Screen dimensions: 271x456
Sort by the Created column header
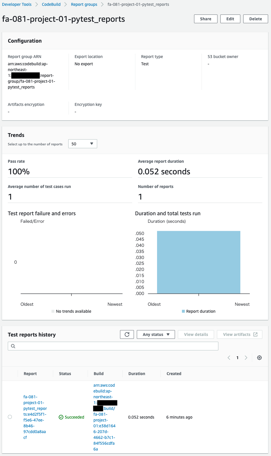point(174,374)
